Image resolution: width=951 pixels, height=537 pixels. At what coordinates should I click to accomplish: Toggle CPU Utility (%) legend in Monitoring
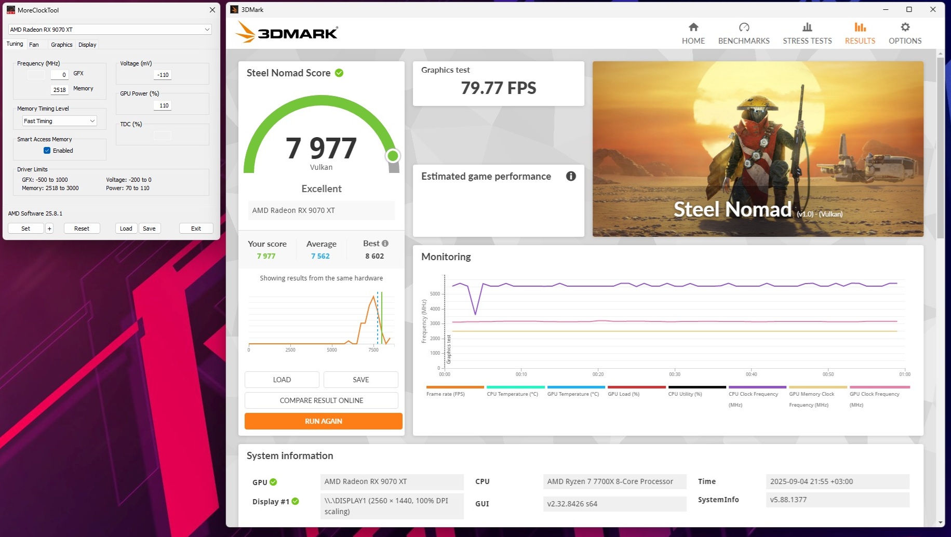click(x=697, y=391)
